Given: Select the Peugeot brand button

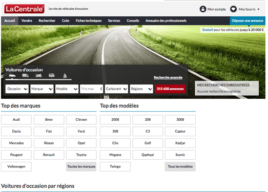Looking at the screenshot, I should [16, 155].
